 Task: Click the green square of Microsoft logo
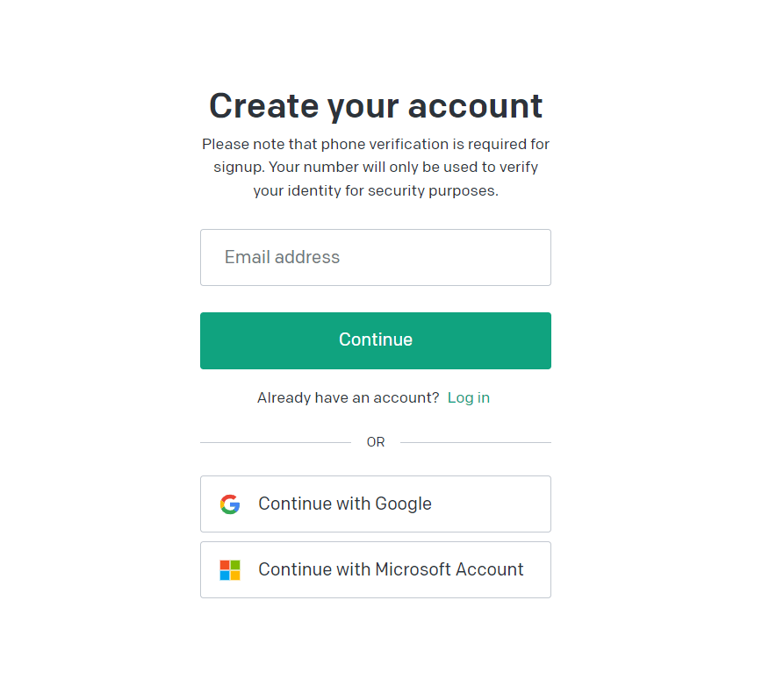(x=235, y=565)
